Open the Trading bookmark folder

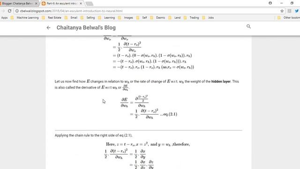[192, 18]
